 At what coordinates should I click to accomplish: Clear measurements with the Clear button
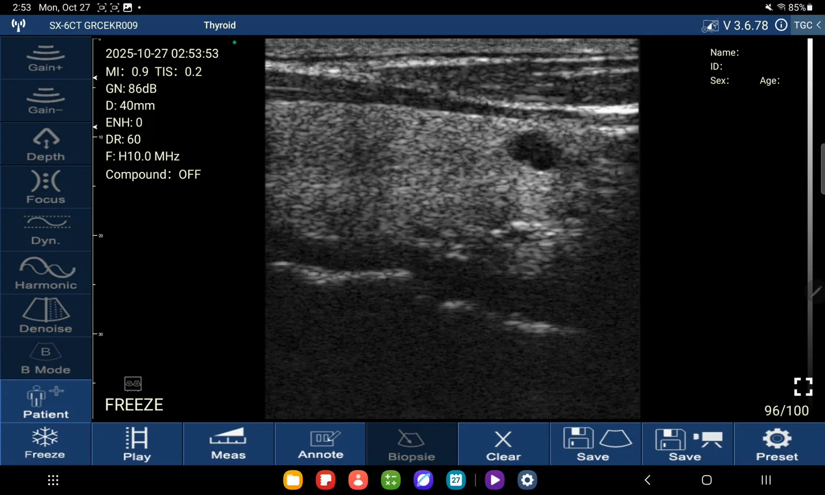pyautogui.click(x=503, y=444)
